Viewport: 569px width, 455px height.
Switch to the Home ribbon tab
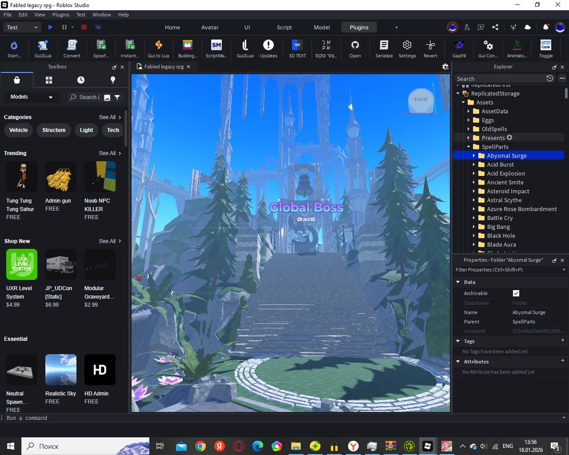tap(172, 27)
